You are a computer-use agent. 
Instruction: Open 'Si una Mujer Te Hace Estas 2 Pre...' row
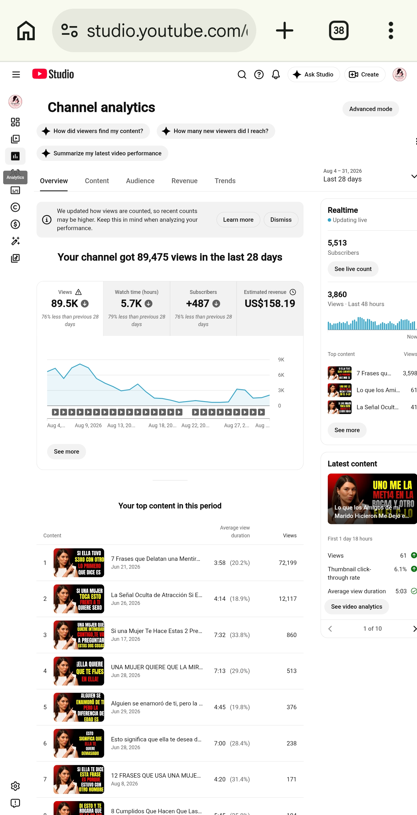point(170,635)
